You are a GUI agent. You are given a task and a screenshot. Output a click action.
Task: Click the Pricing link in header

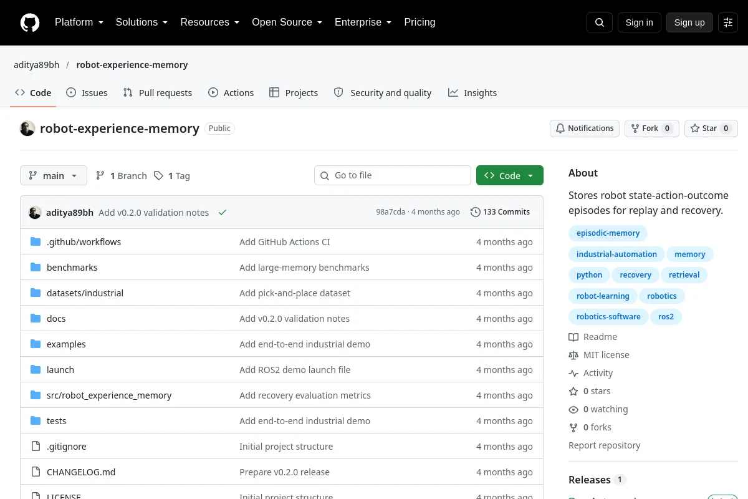[x=420, y=22]
